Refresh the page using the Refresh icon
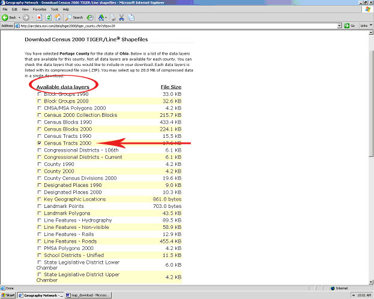Screen dimensions: 374x299 click(x=49, y=17)
